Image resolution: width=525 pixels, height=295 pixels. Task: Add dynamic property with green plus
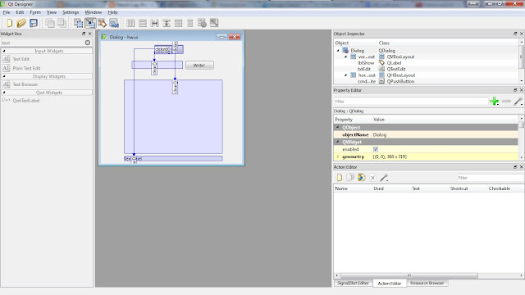coord(494,101)
